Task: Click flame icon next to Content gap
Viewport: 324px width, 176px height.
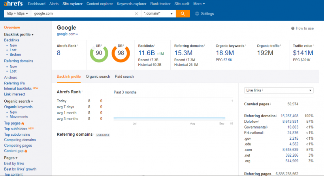Action: click(26, 151)
